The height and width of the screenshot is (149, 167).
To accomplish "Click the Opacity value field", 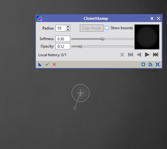I will point(63,46).
